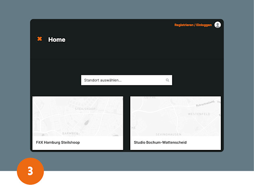Click the search magnifier icon in location field
This screenshot has width=254, height=185.
[x=167, y=80]
